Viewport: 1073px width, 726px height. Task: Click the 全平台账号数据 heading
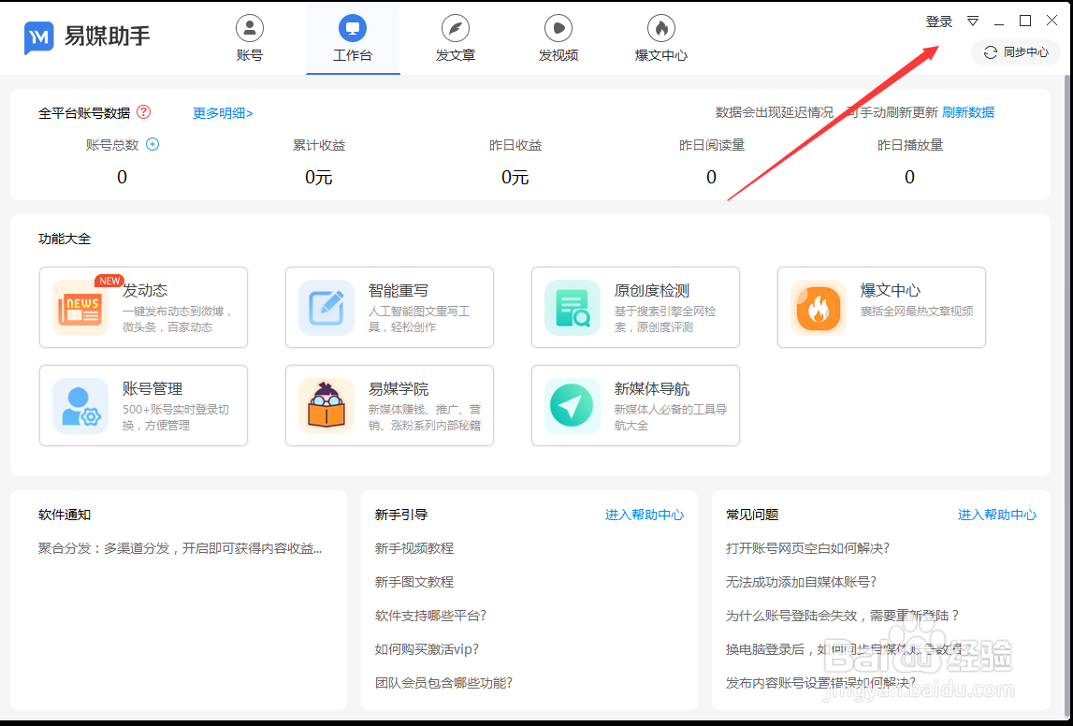click(x=84, y=113)
